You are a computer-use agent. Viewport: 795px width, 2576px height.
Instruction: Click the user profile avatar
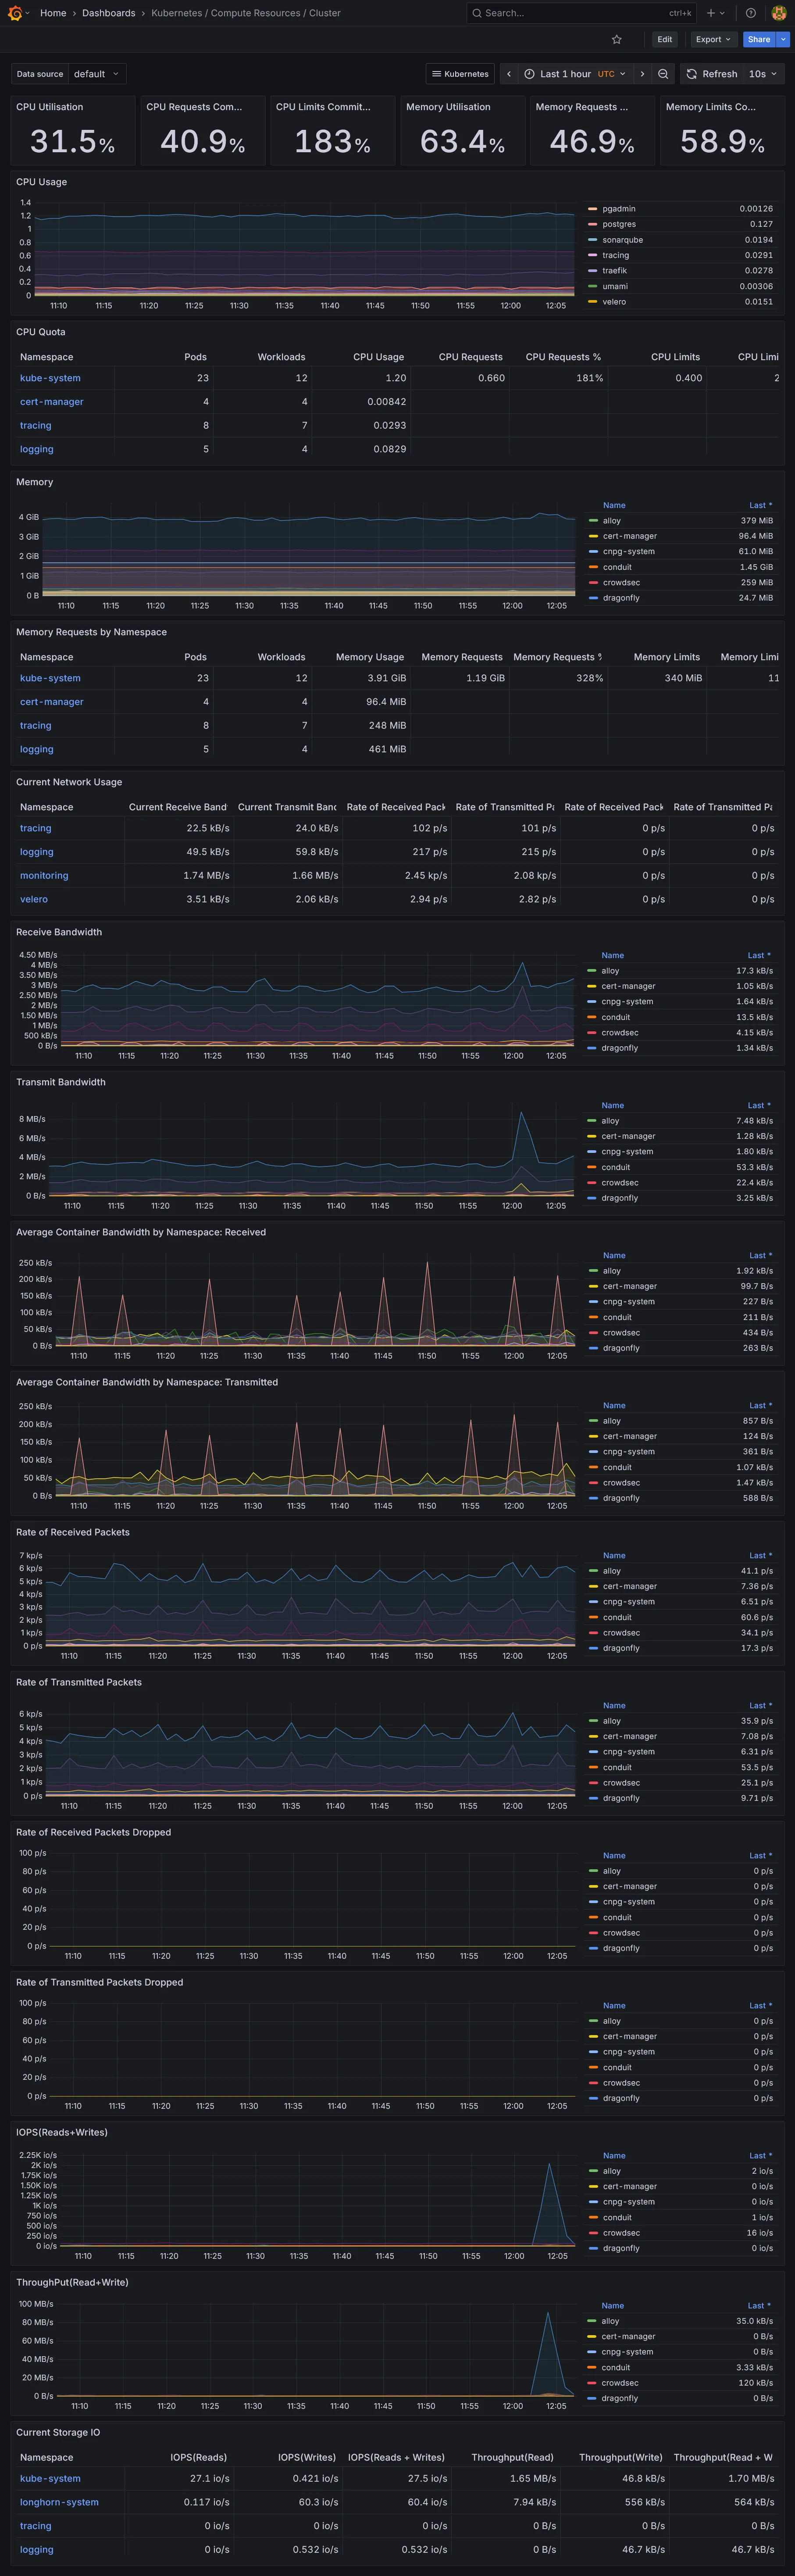pos(779,13)
